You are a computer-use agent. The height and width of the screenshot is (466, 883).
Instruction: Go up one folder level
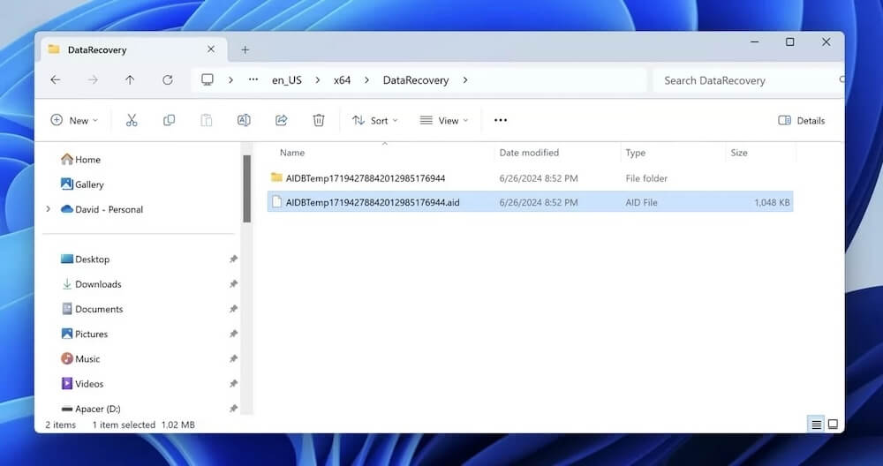point(130,80)
